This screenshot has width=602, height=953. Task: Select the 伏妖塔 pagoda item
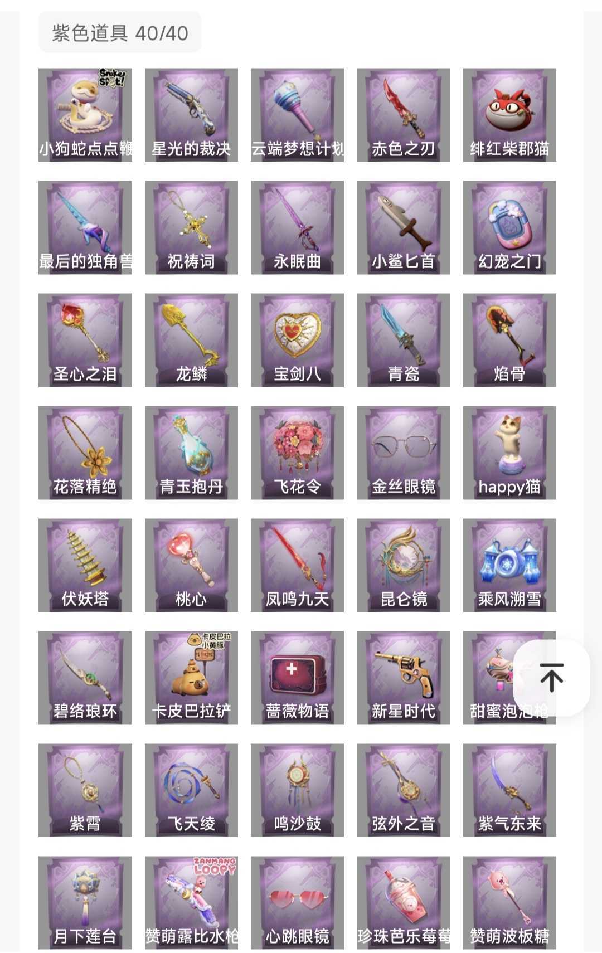(85, 565)
